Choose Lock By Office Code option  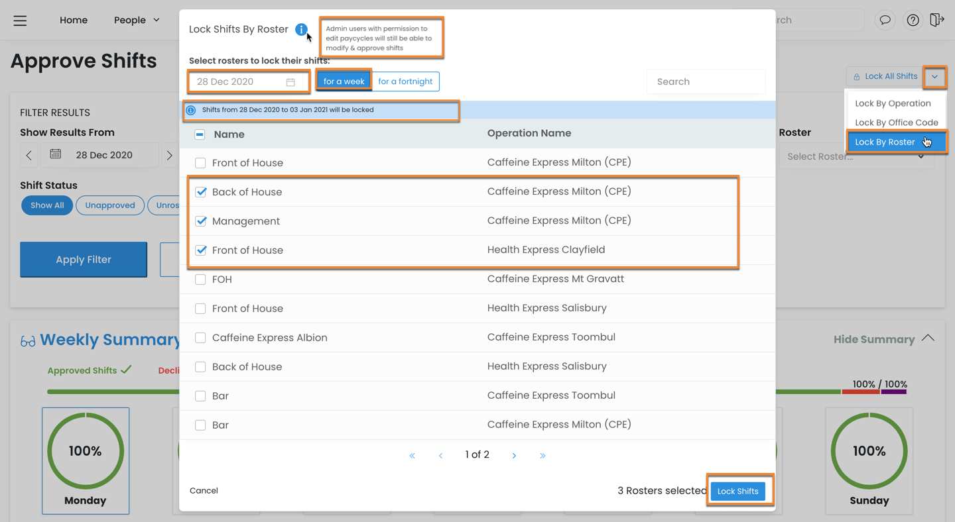tap(896, 123)
